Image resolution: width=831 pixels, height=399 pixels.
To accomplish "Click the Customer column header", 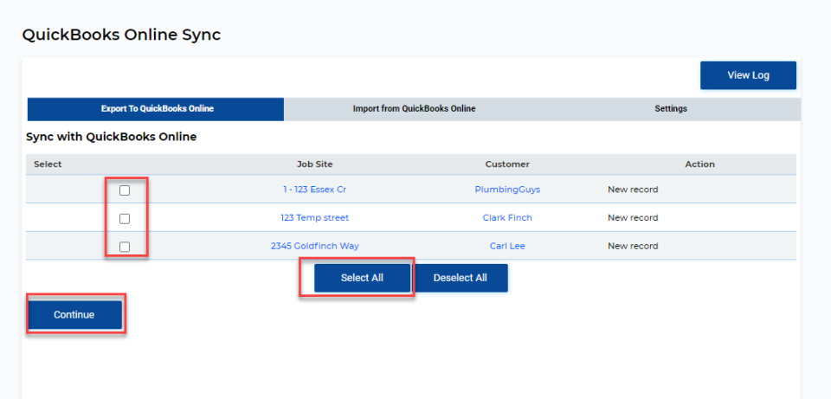I will tap(507, 164).
